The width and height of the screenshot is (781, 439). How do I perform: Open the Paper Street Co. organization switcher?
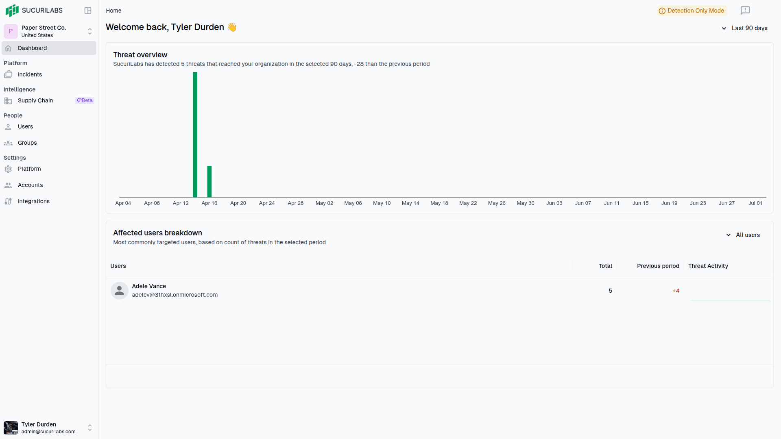pos(49,31)
